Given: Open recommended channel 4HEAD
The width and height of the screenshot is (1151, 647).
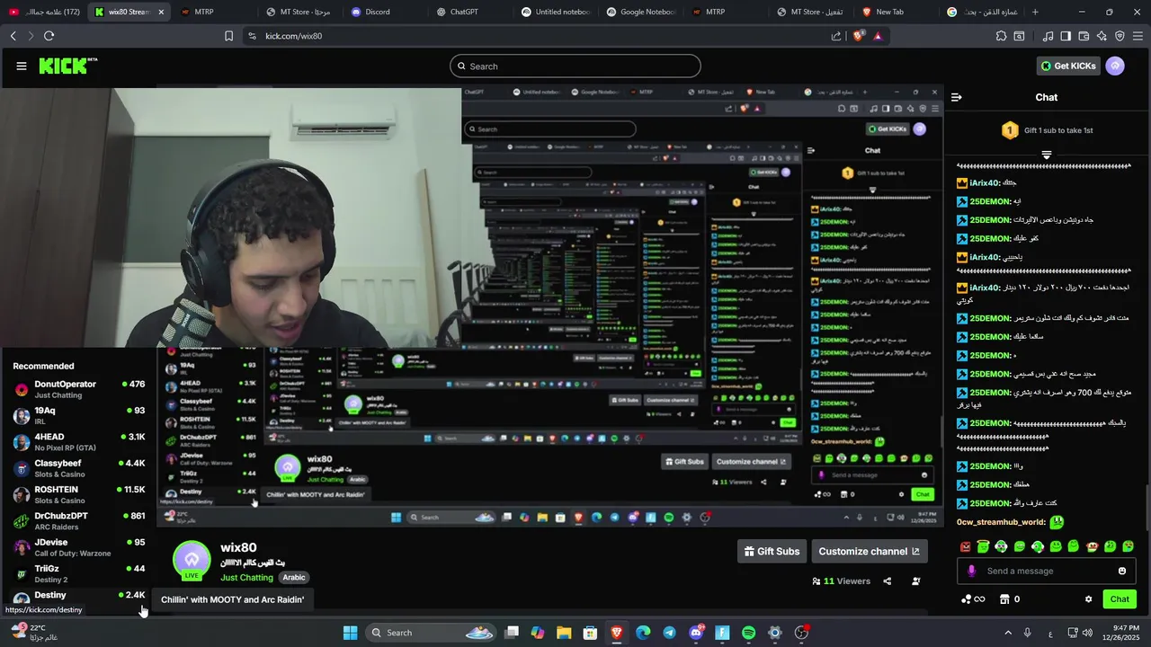Looking at the screenshot, I should click(x=79, y=442).
